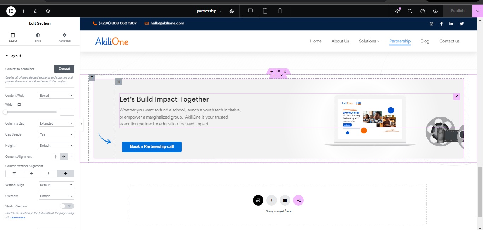
Task: Select center content alignment
Action: tap(64, 157)
